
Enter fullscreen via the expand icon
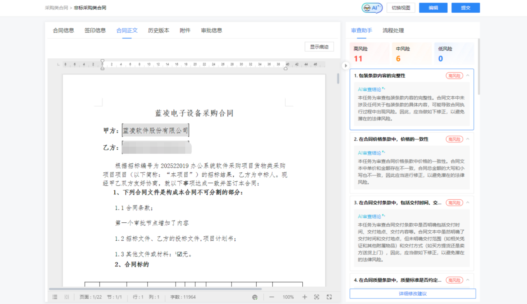pos(329,297)
